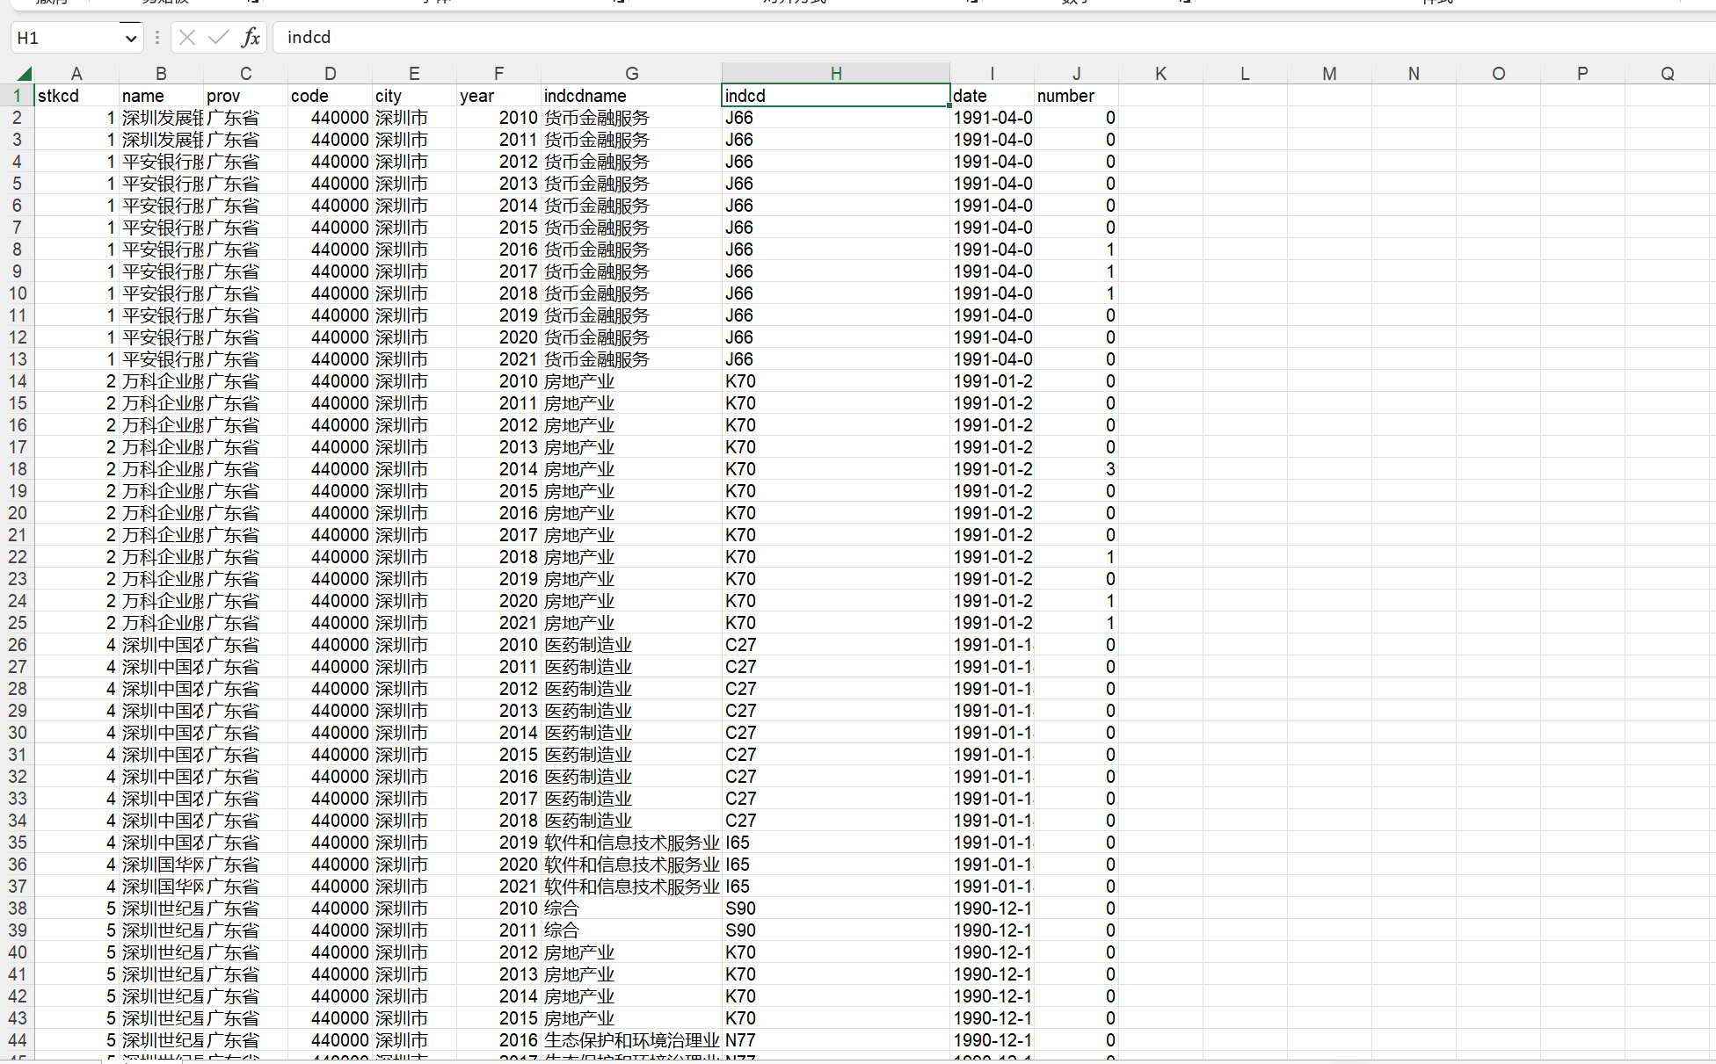The height and width of the screenshot is (1064, 1716).
Task: Click the stkcd header cell
Action: tap(76, 96)
